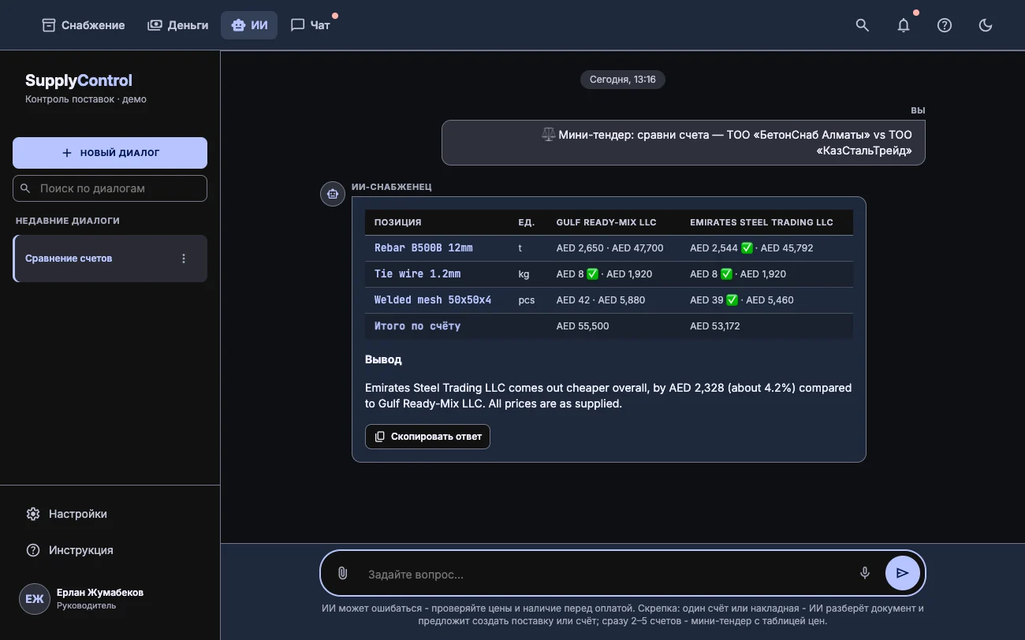
Task: Open the Чат tab
Action: click(x=311, y=25)
